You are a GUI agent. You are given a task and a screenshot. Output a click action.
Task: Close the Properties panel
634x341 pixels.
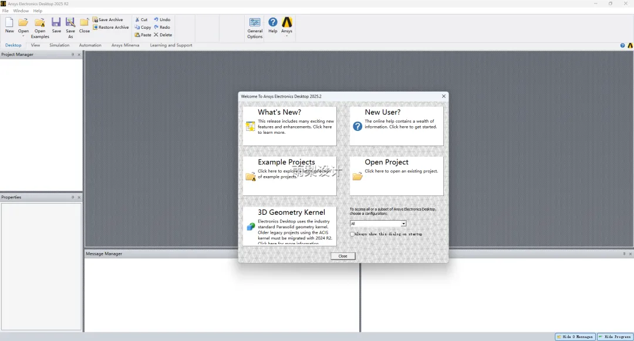point(79,197)
